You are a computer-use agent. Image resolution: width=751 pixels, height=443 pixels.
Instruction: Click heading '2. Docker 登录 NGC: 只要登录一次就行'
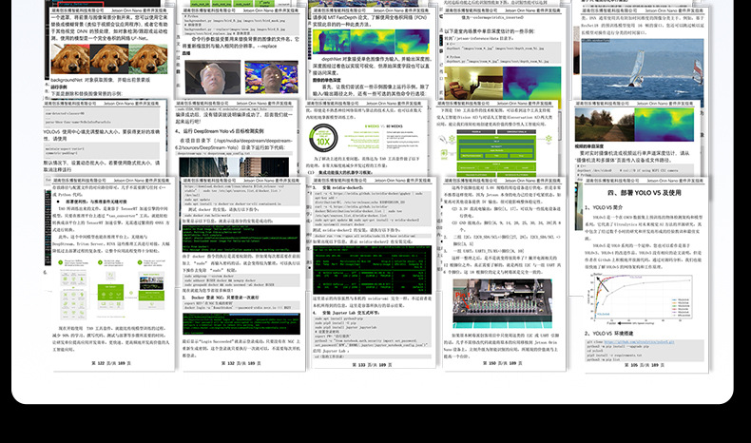[221, 298]
